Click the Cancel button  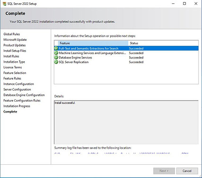187,171
